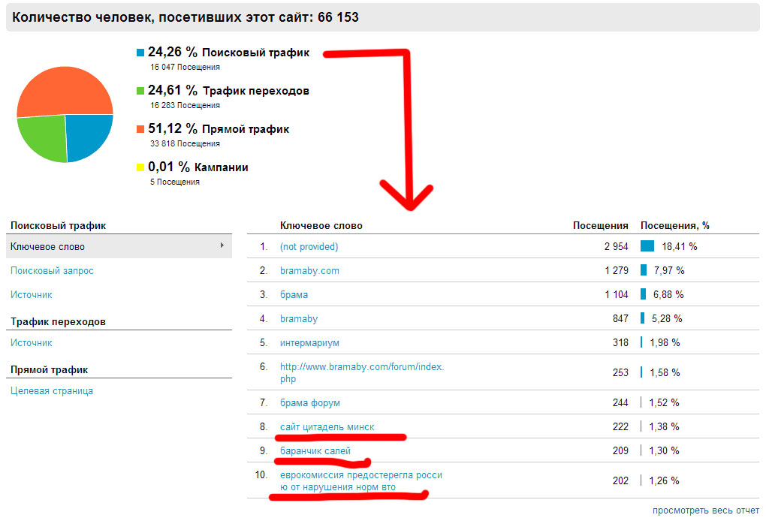Viewport: 766px width, 521px height.
Task: Click the 847 visits value
Action: [620, 319]
